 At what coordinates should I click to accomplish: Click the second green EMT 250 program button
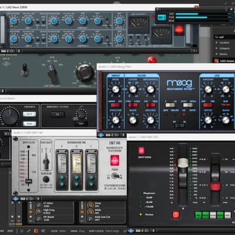[x=206, y=215]
